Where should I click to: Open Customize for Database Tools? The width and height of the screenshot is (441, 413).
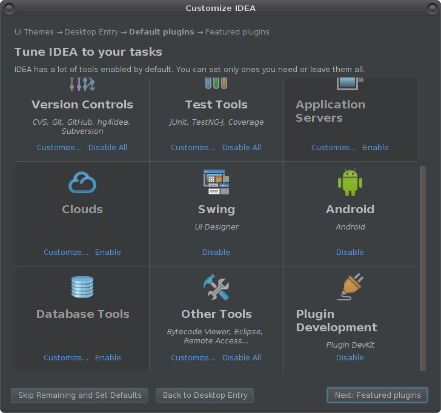66,358
